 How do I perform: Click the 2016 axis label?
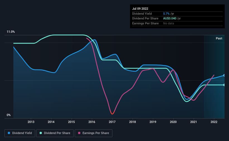tap(92, 122)
